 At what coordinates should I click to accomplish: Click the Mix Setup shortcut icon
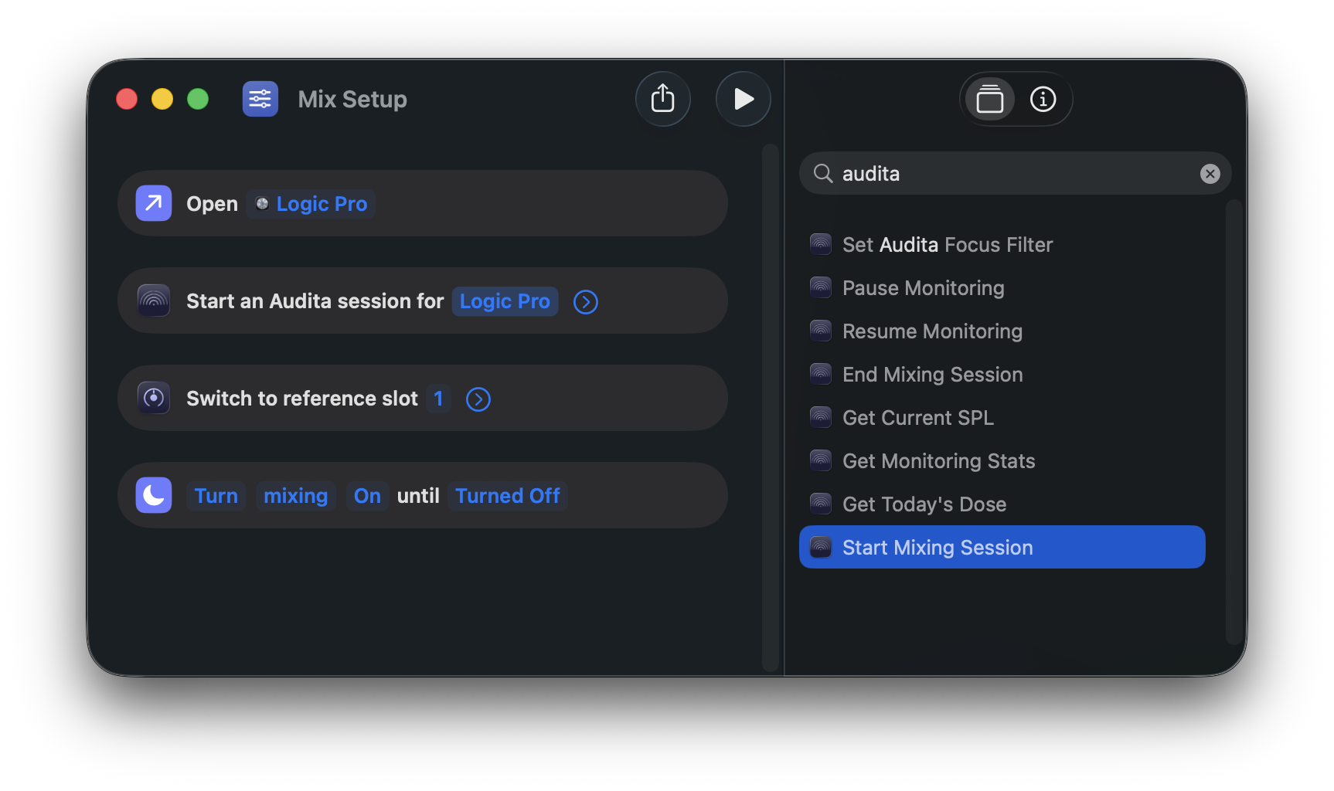pyautogui.click(x=260, y=99)
